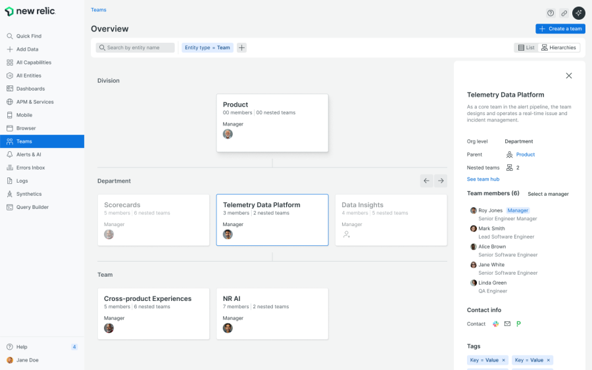
Task: Click the nested teams hierarchy icon
Action: click(509, 168)
